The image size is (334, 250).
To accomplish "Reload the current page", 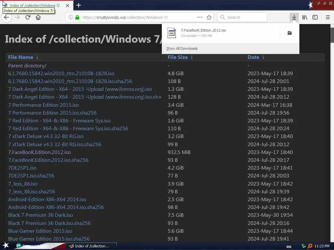I will (x=28, y=17).
